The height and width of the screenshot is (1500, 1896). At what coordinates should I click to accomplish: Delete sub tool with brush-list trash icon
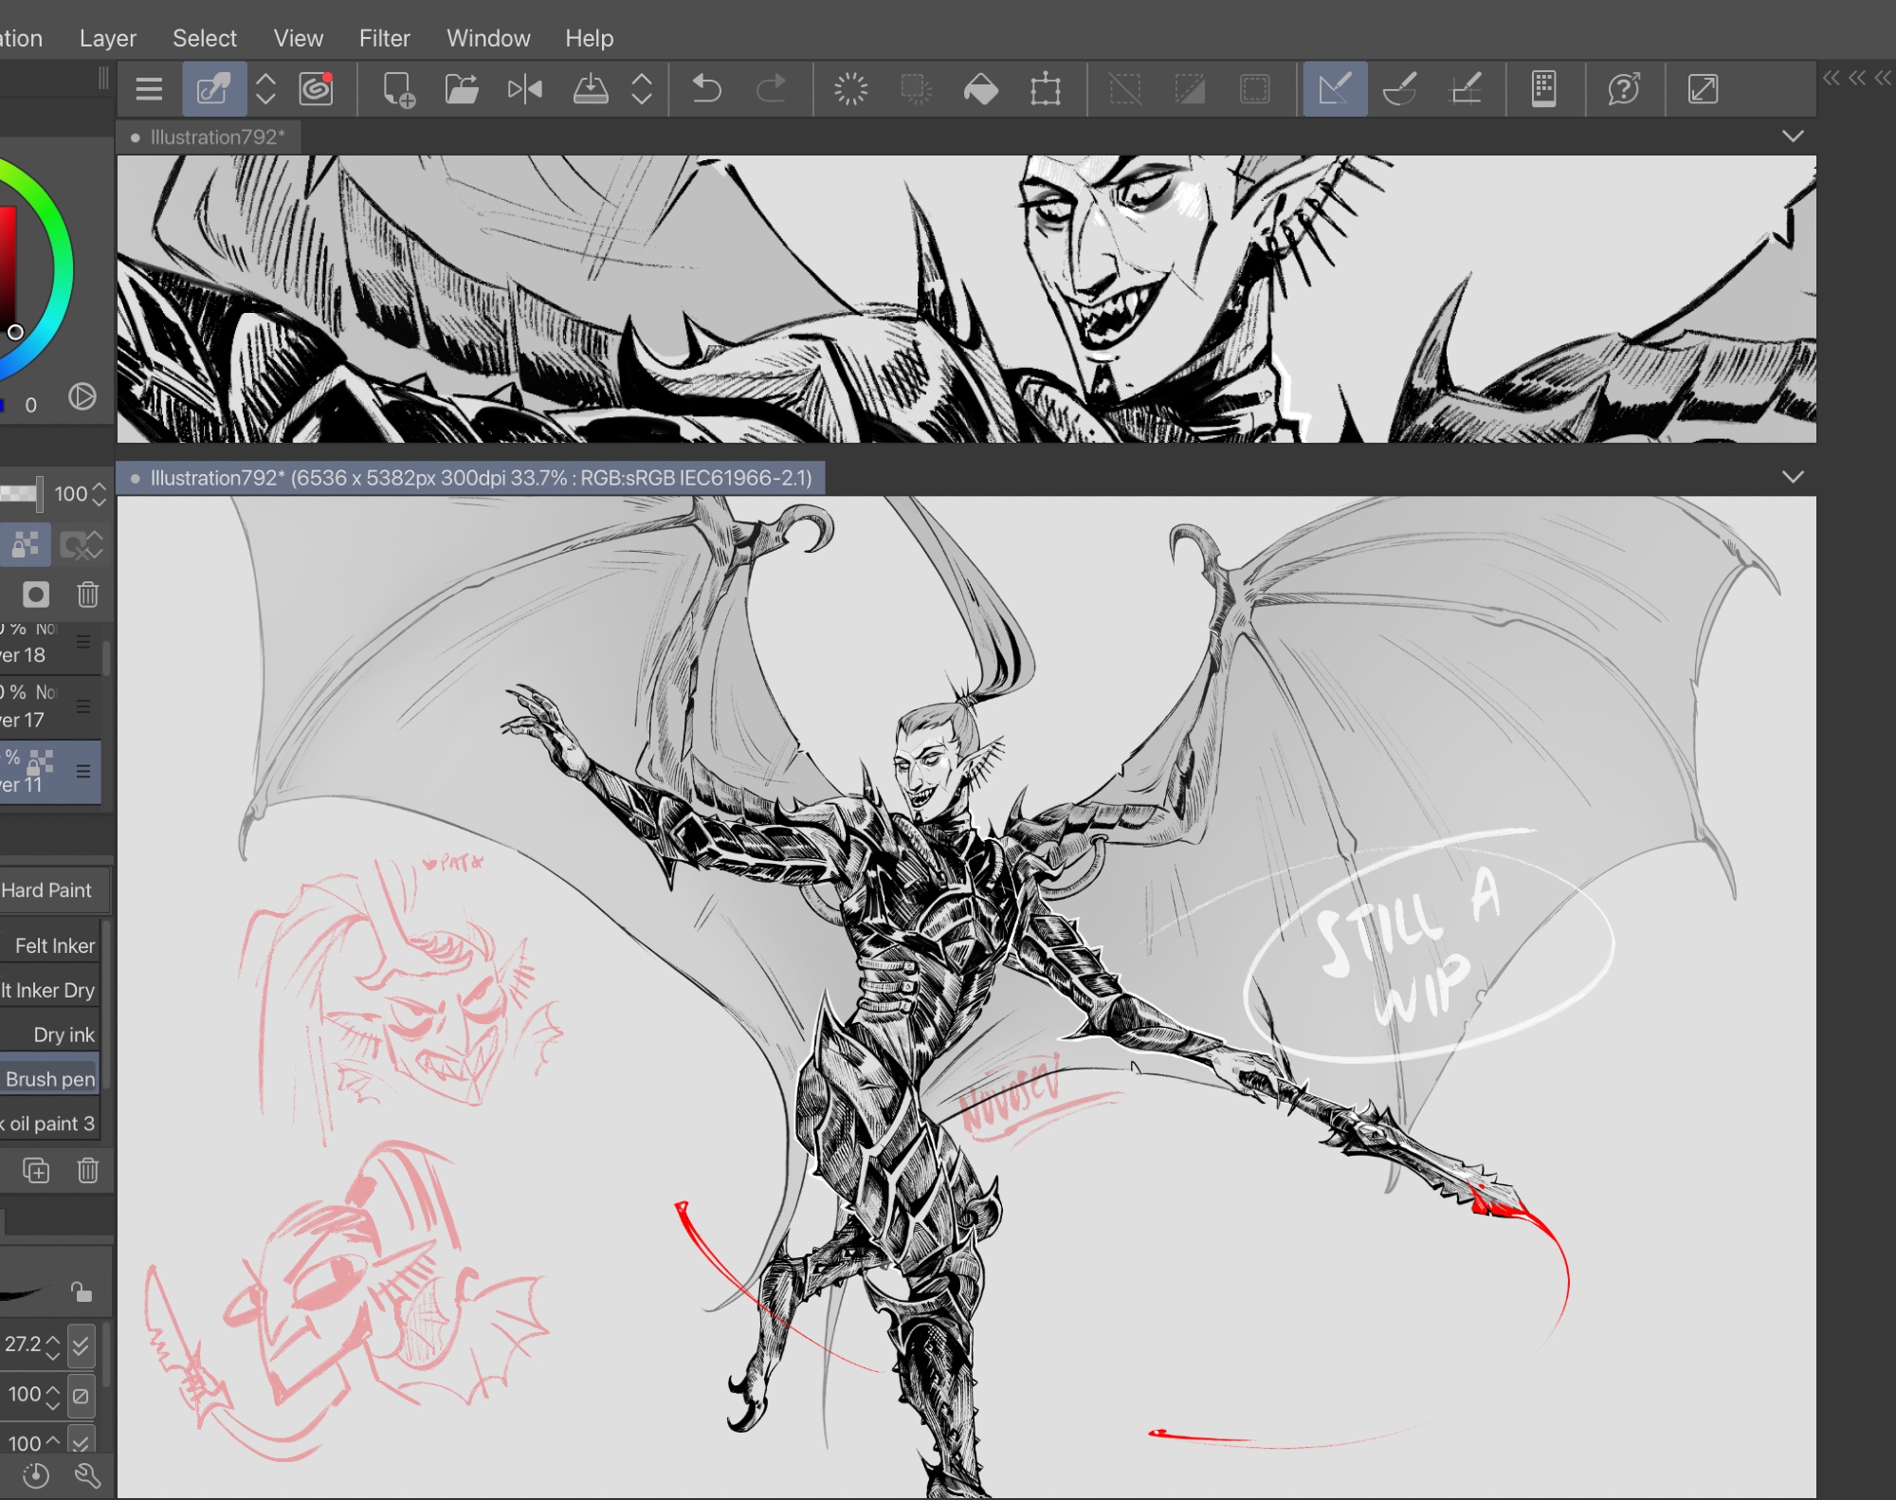(x=87, y=1170)
